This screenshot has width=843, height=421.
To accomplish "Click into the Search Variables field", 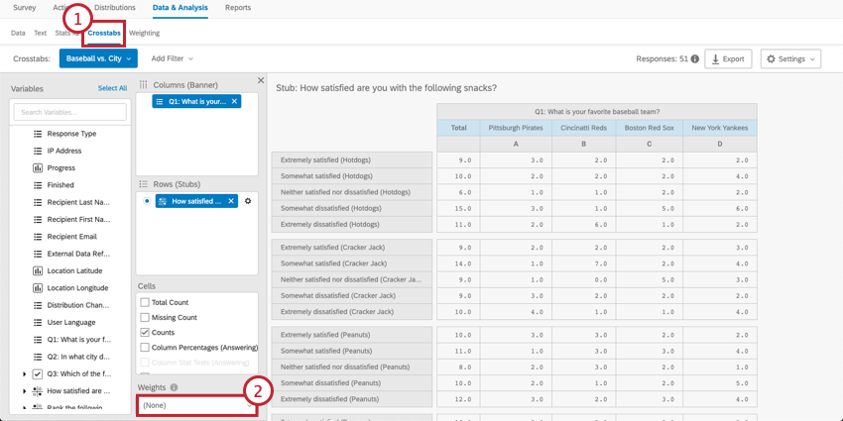I will [x=69, y=112].
